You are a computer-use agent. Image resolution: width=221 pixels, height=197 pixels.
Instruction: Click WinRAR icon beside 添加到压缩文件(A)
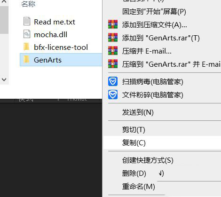(113, 24)
